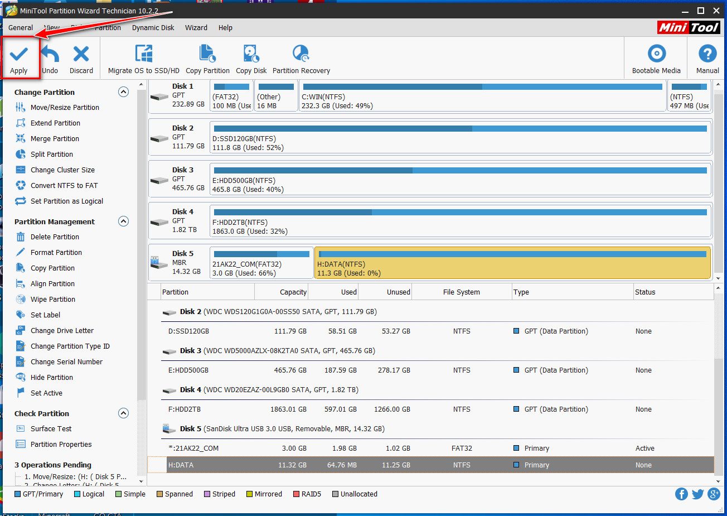This screenshot has width=727, height=516.
Task: Open the Bootable Media builder
Action: click(656, 58)
